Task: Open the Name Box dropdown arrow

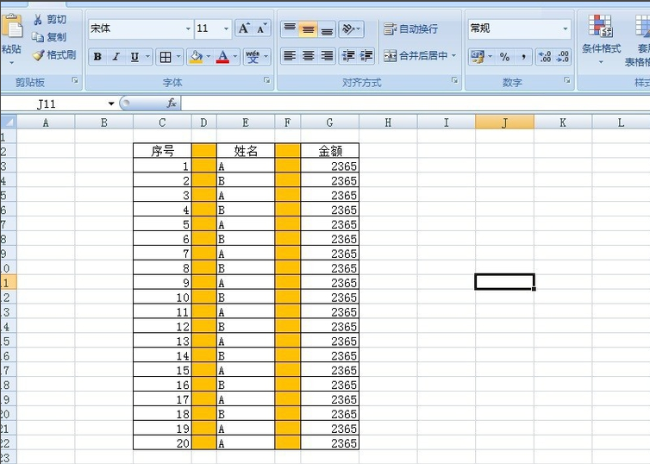Action: click(111, 103)
